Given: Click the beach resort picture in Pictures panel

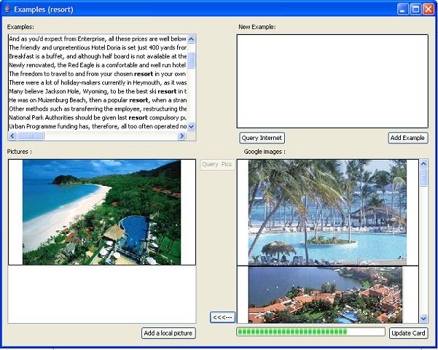Looking at the screenshot, I should pyautogui.click(x=102, y=211).
